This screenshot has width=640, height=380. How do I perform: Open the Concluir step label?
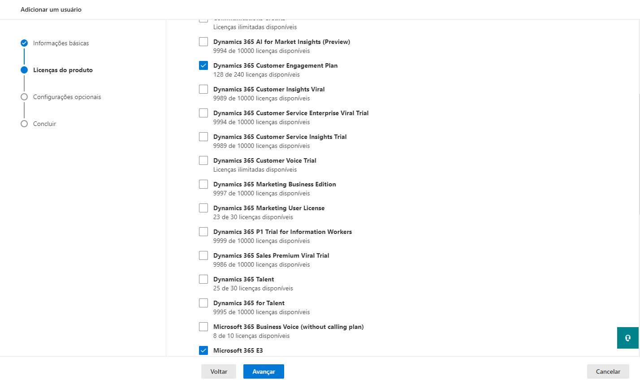pos(44,124)
